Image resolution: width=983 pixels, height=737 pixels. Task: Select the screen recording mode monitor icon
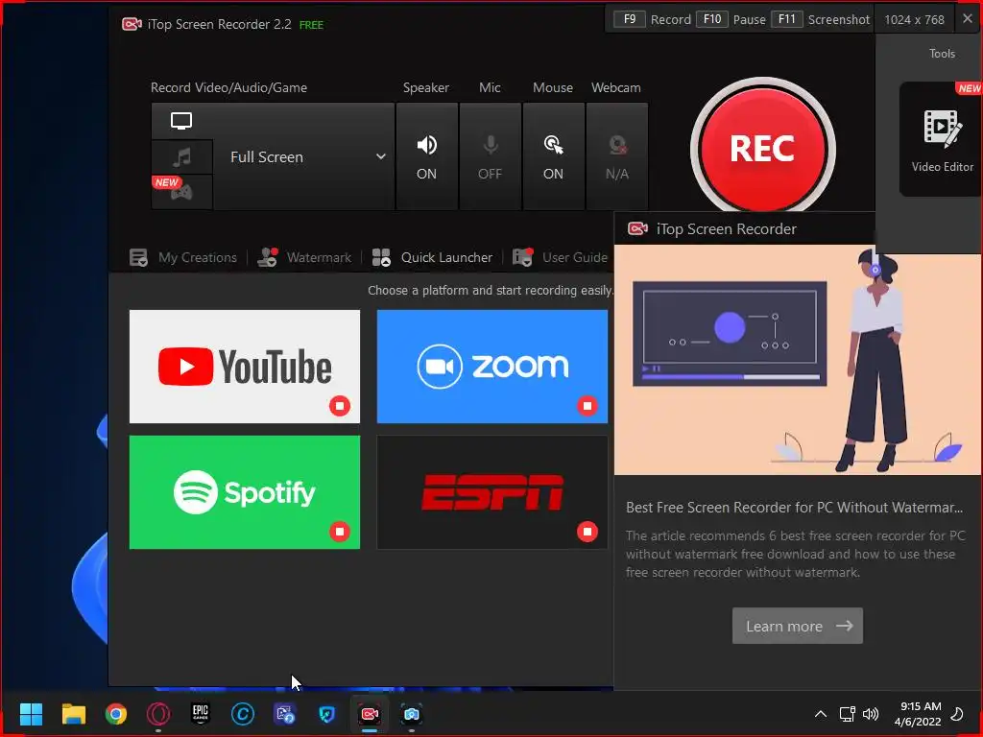[181, 121]
